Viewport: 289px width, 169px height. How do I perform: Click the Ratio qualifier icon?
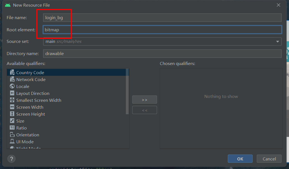pos(12,128)
